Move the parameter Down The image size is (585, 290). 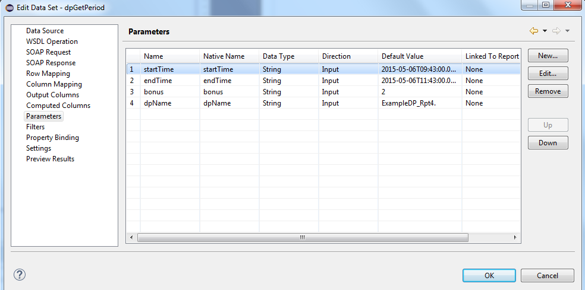click(548, 143)
